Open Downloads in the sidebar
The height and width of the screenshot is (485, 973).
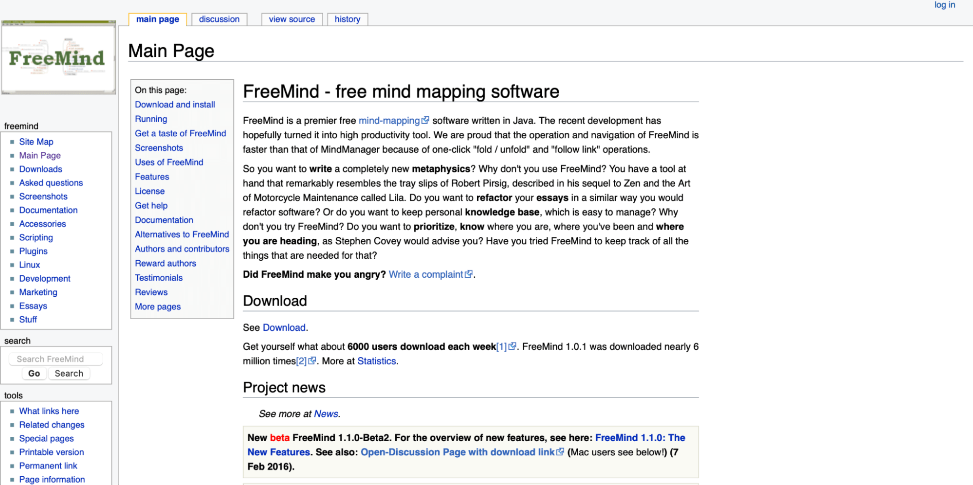click(x=41, y=169)
